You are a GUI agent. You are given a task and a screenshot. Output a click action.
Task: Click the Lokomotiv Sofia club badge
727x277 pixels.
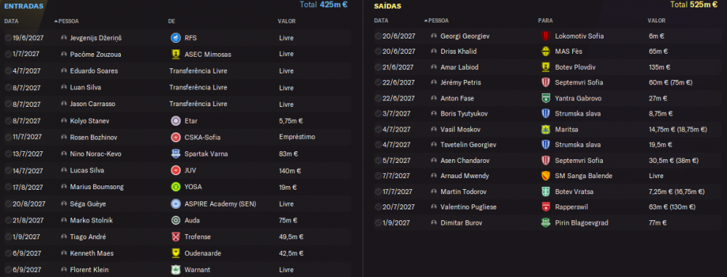[x=545, y=36]
